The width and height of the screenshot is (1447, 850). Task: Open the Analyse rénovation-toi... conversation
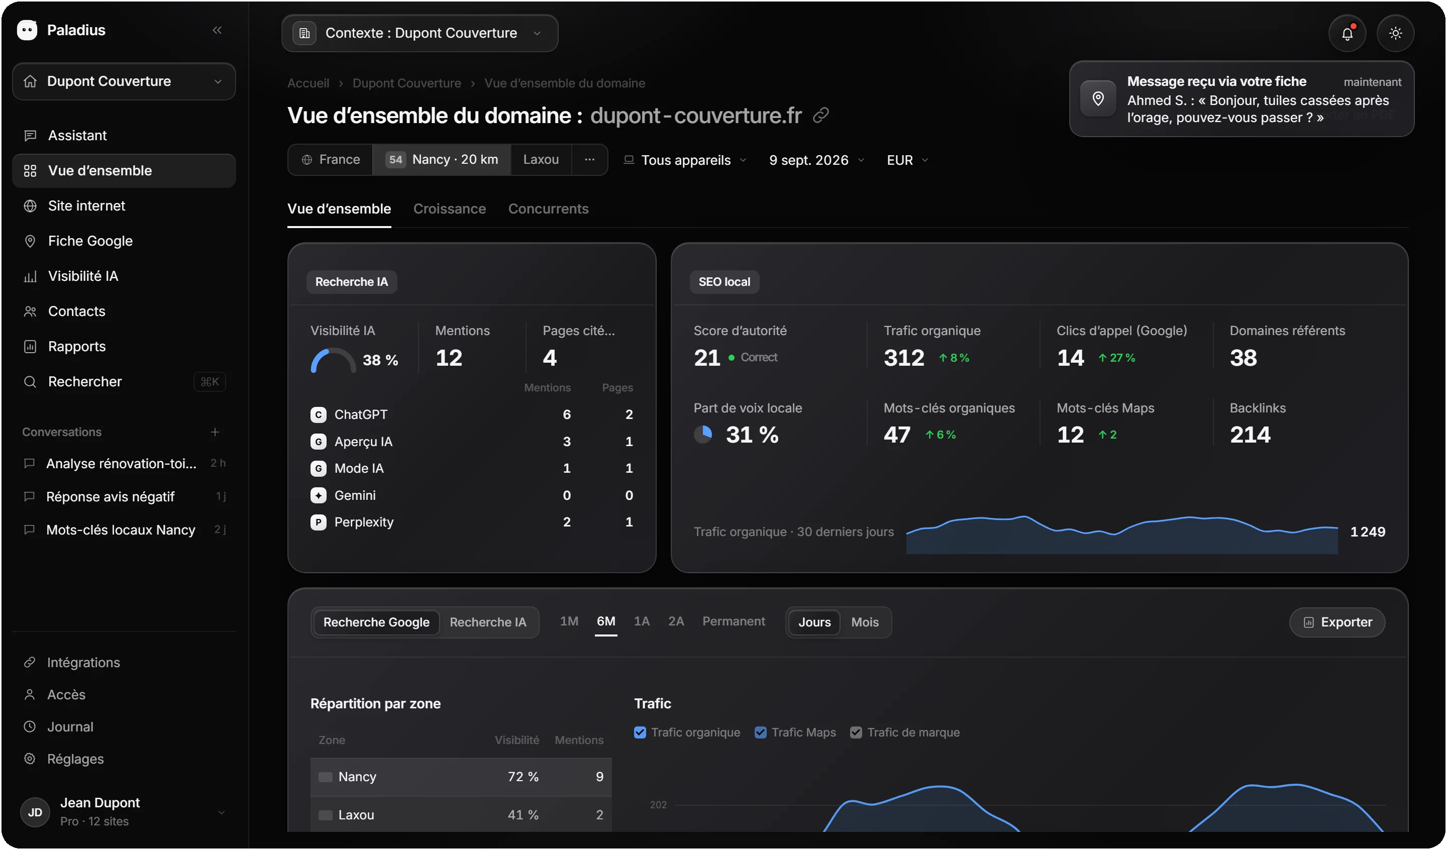point(124,464)
